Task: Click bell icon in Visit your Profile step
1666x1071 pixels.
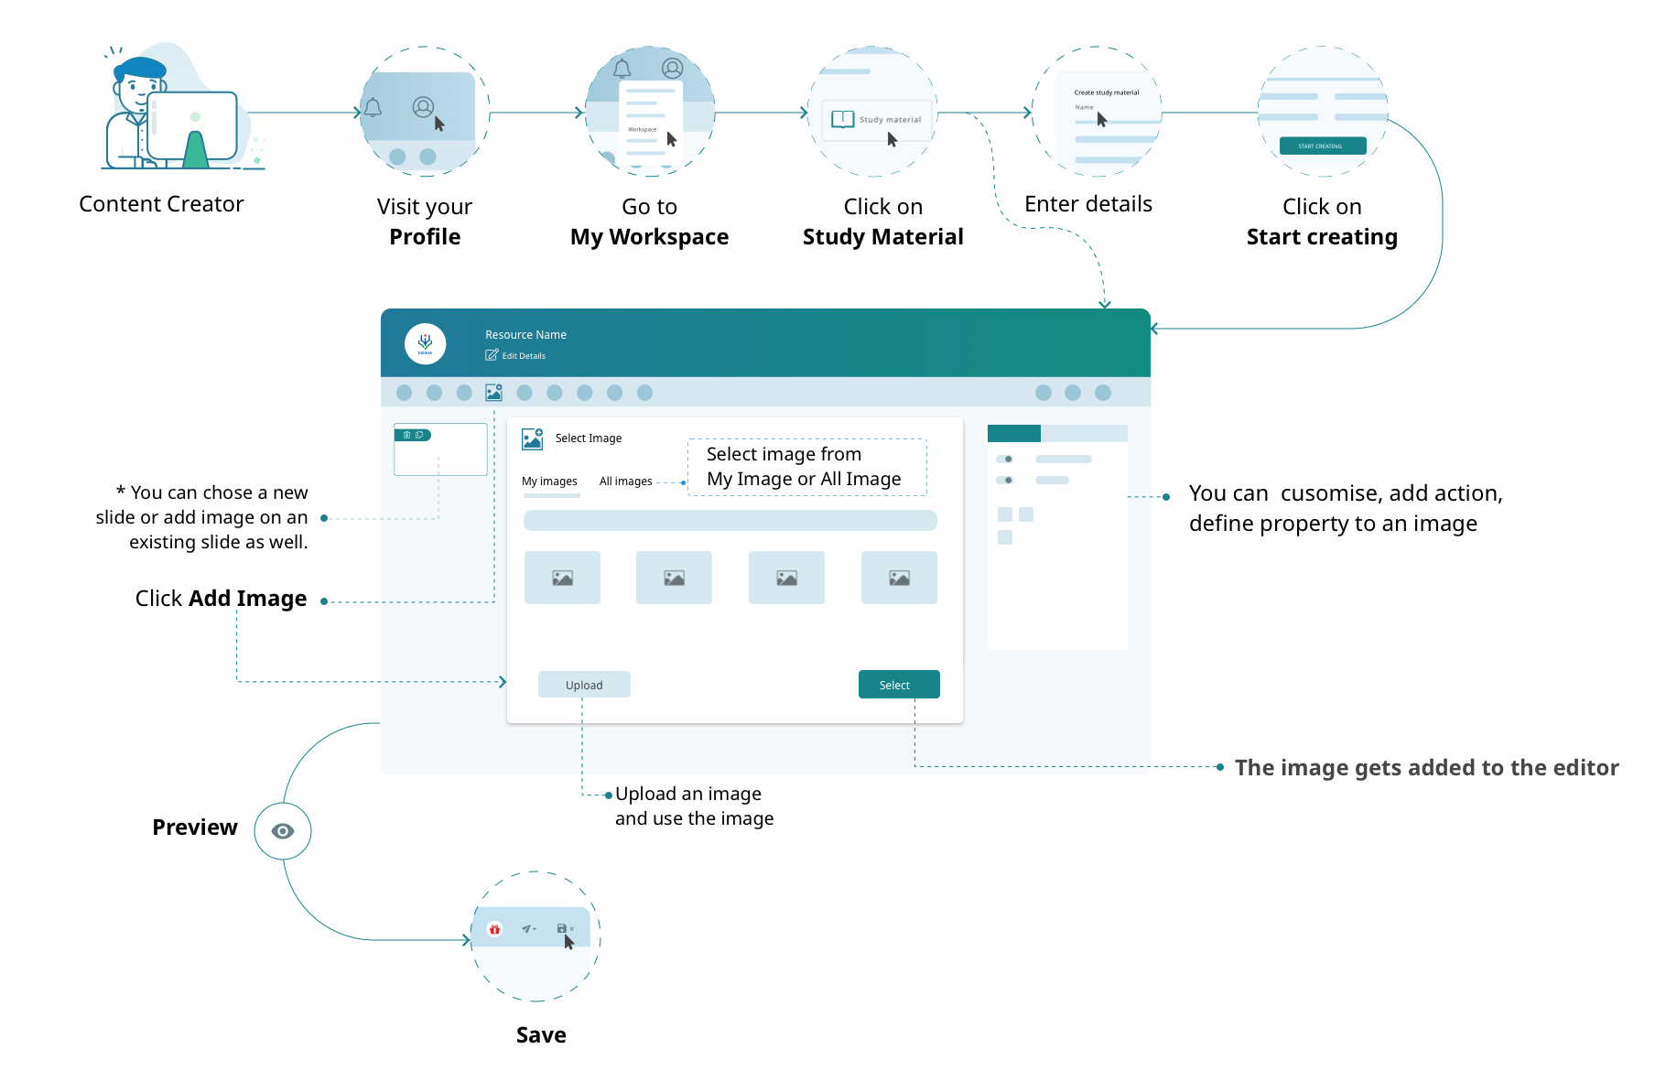Action: (373, 108)
